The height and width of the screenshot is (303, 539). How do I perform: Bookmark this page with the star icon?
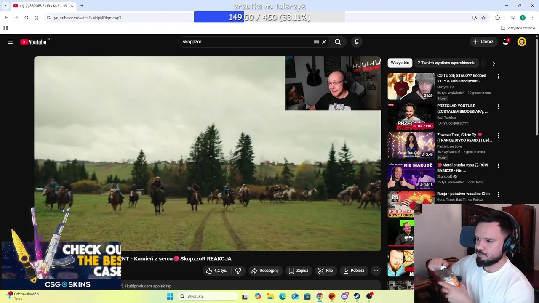[x=483, y=18]
